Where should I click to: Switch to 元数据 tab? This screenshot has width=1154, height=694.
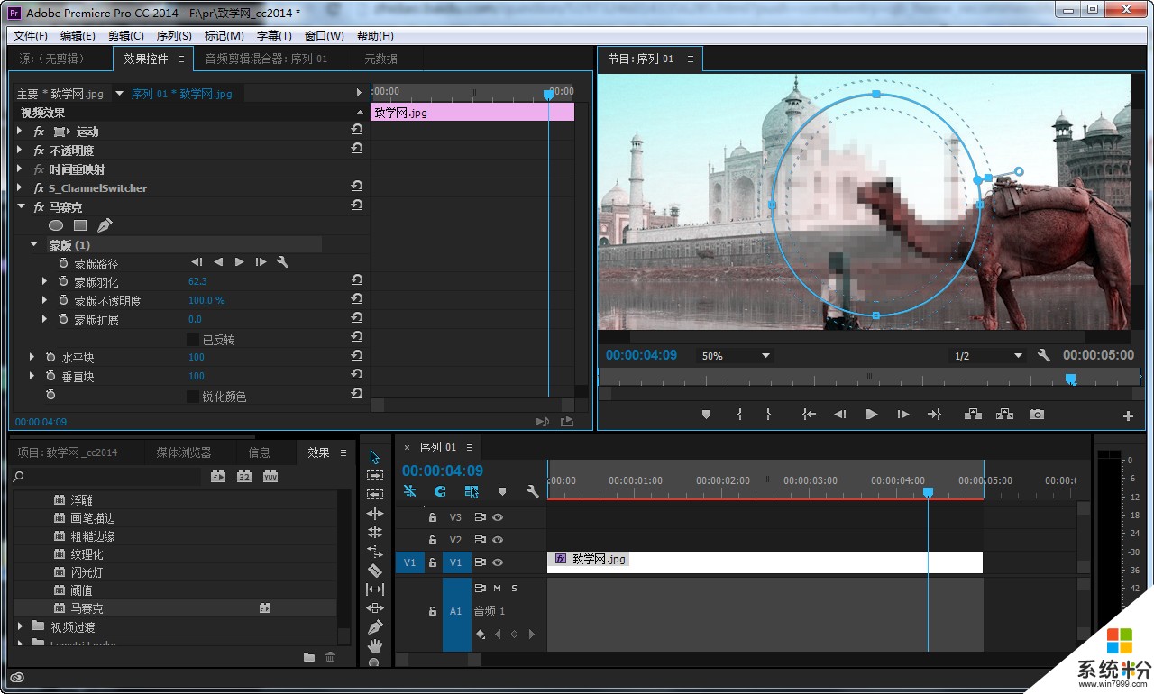tap(380, 59)
